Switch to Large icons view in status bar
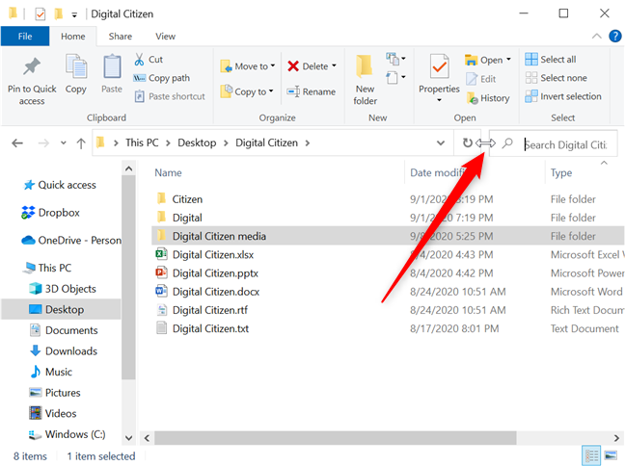The width and height of the screenshot is (625, 466). pos(611,455)
